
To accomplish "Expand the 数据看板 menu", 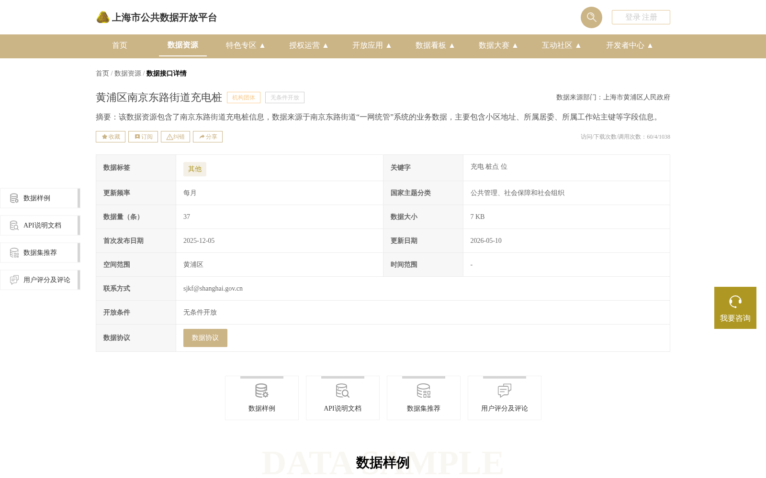I will (435, 45).
